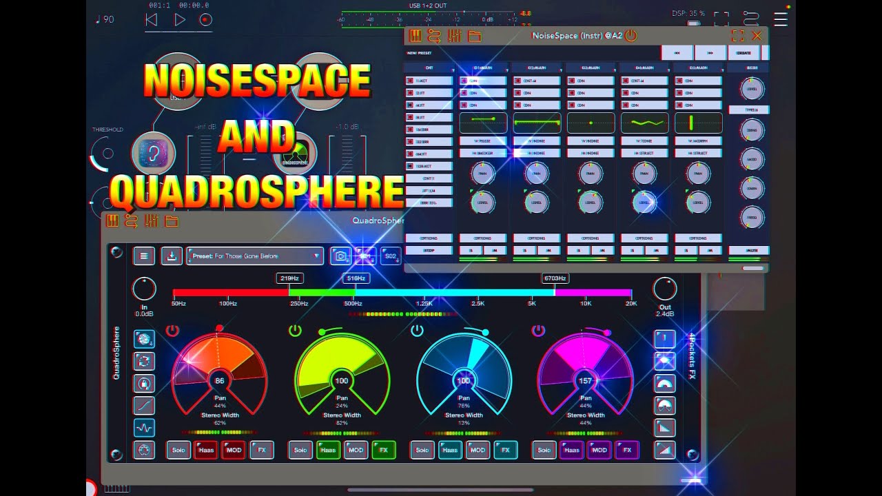Screen dimensions: 882x496
Task: Open the mixer faders icon in NoiseSpace title bar
Action: [455, 36]
